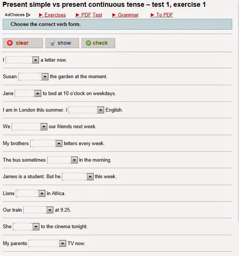The height and width of the screenshot is (256, 239).
Task: Click the red arrow before PDF Test
Action: click(x=78, y=15)
